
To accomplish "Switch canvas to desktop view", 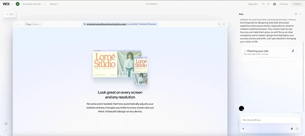I will click(219, 24).
